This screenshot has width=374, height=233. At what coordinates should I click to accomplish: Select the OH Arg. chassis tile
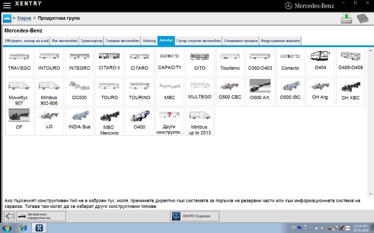(321, 92)
